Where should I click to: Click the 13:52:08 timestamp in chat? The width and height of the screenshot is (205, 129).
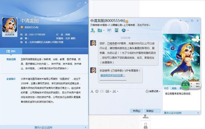[x=125, y=38]
